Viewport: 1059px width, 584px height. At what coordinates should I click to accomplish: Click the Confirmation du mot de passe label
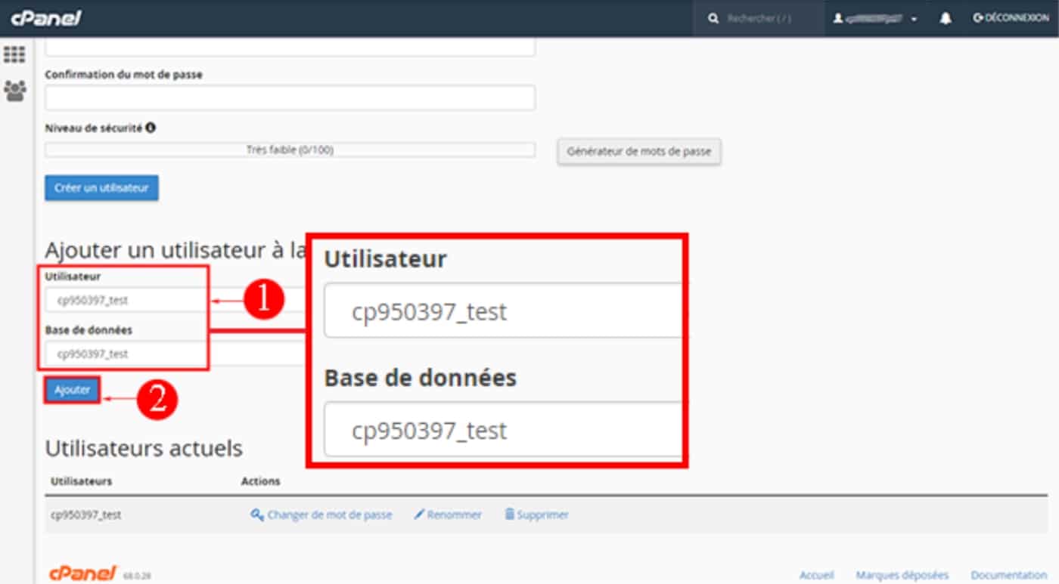point(123,75)
